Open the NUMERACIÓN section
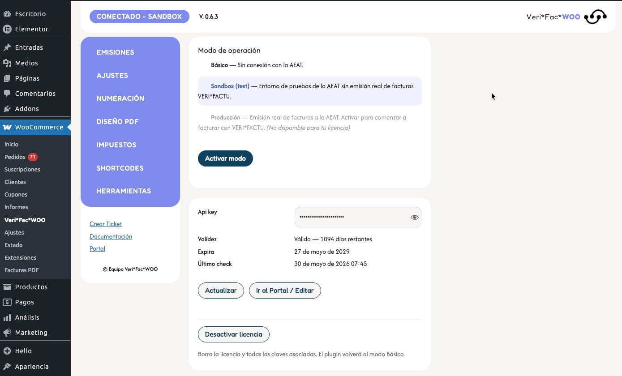This screenshot has width=622, height=376. pyautogui.click(x=120, y=98)
